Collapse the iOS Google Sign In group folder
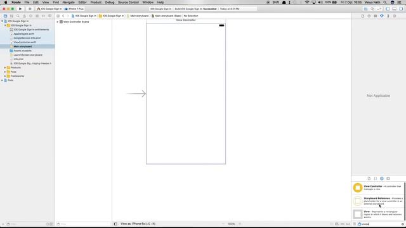 (5, 25)
